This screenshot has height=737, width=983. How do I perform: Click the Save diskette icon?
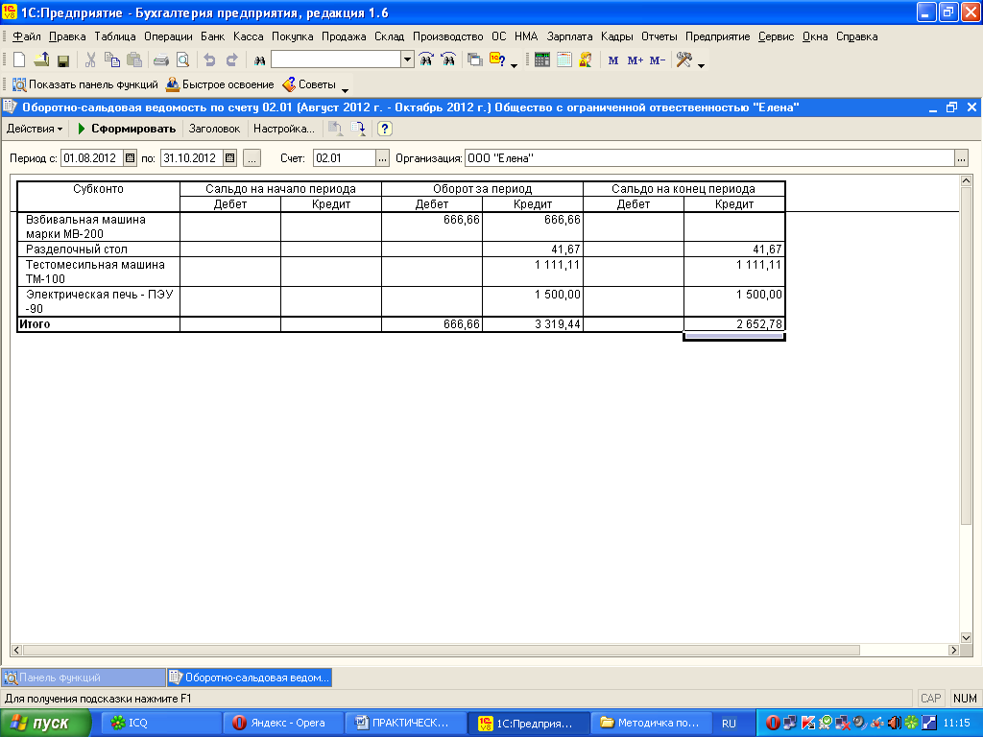tap(62, 60)
